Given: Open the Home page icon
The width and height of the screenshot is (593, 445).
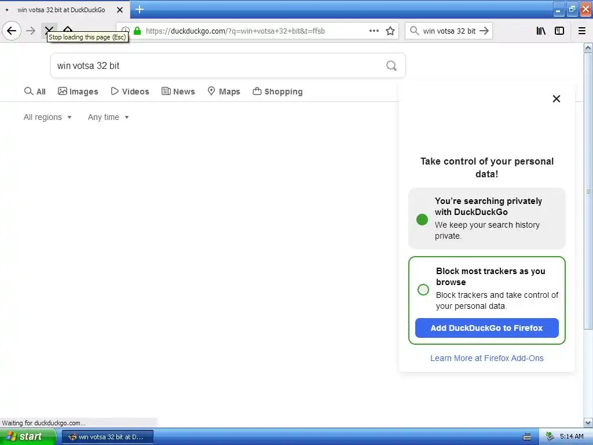Looking at the screenshot, I should pyautogui.click(x=68, y=29).
